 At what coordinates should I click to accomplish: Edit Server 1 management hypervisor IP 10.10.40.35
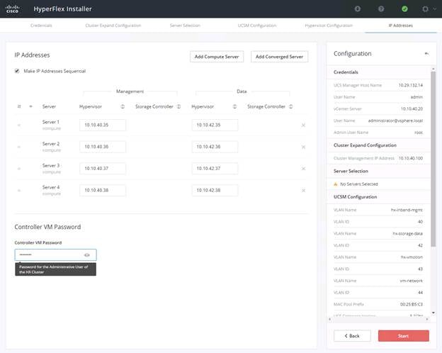point(103,125)
